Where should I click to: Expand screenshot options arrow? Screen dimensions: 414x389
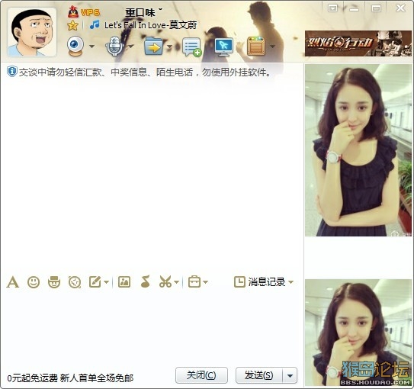tap(177, 282)
